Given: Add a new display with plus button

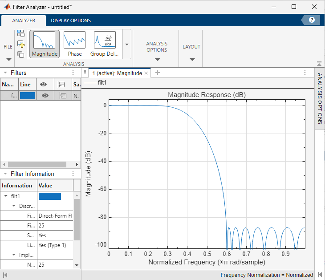Looking at the screenshot, I should [x=157, y=73].
